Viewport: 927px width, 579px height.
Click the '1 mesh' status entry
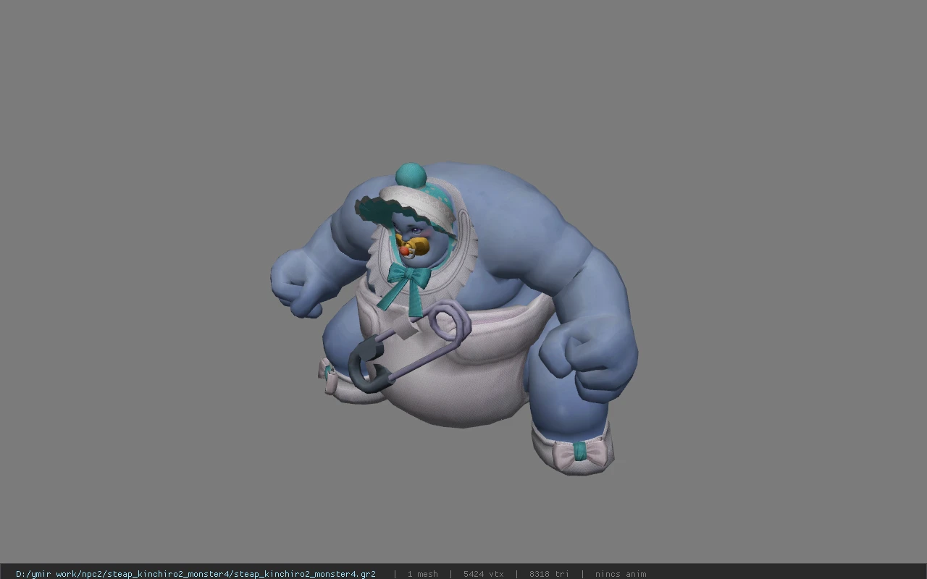(422, 574)
